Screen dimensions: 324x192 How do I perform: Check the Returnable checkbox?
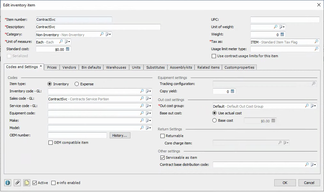coord(162,136)
